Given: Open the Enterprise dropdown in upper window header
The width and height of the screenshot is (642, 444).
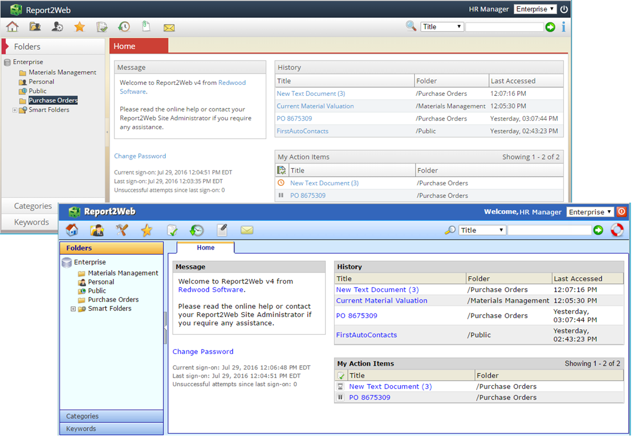Looking at the screenshot, I should 535,9.
